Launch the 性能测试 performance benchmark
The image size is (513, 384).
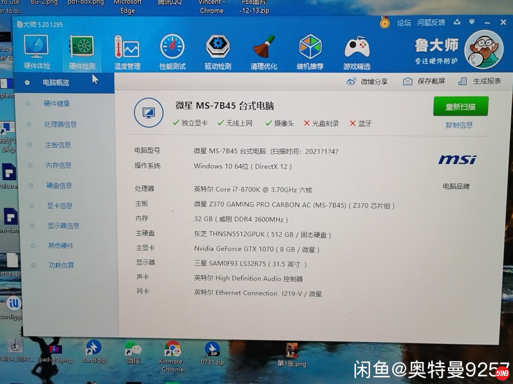pyautogui.click(x=172, y=52)
